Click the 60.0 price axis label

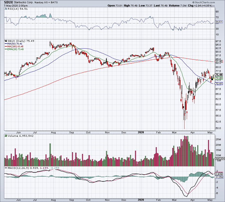tap(218, 105)
